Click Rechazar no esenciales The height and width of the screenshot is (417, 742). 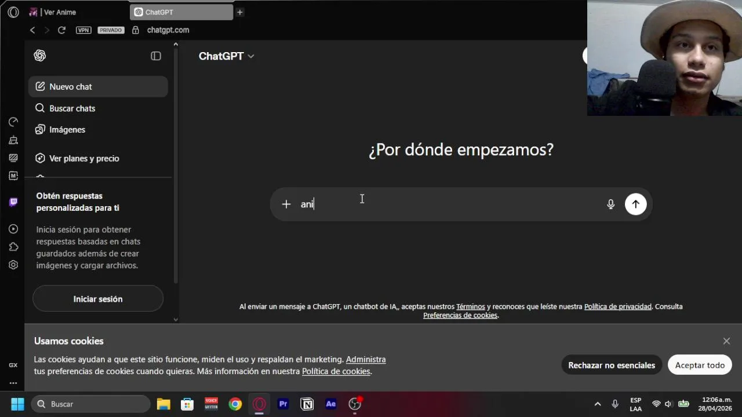coord(612,365)
